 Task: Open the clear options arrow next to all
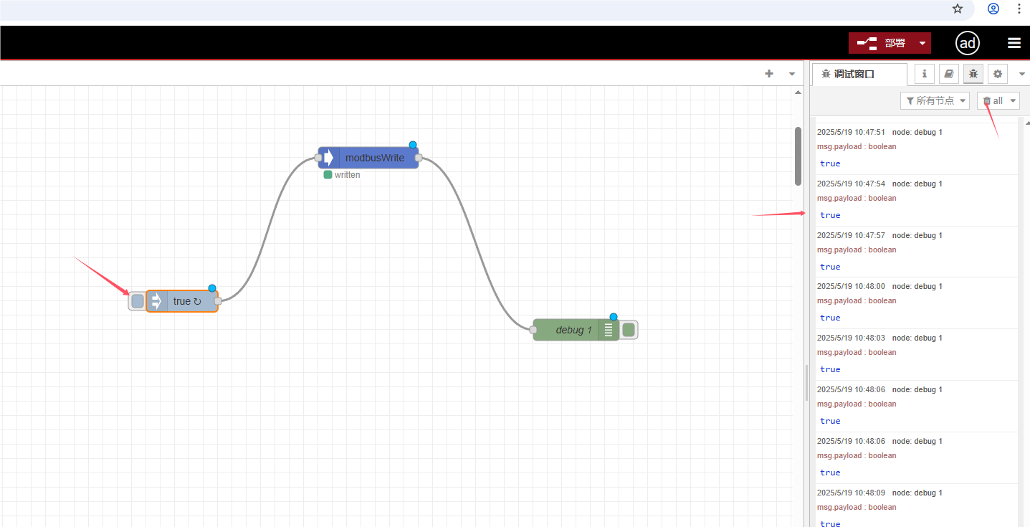[x=1013, y=100]
